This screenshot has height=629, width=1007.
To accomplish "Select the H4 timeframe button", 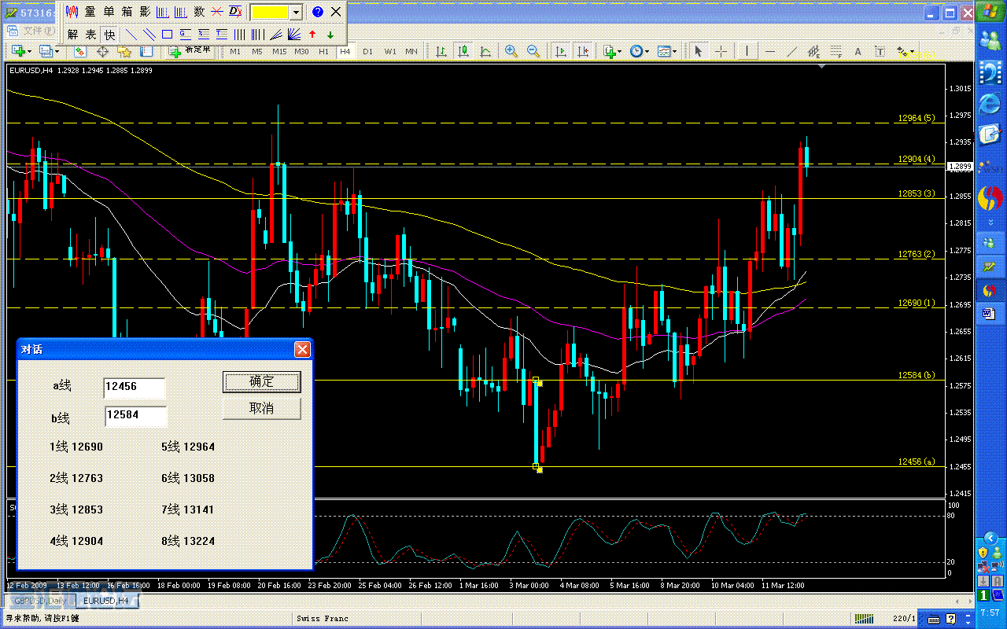I will [x=345, y=52].
